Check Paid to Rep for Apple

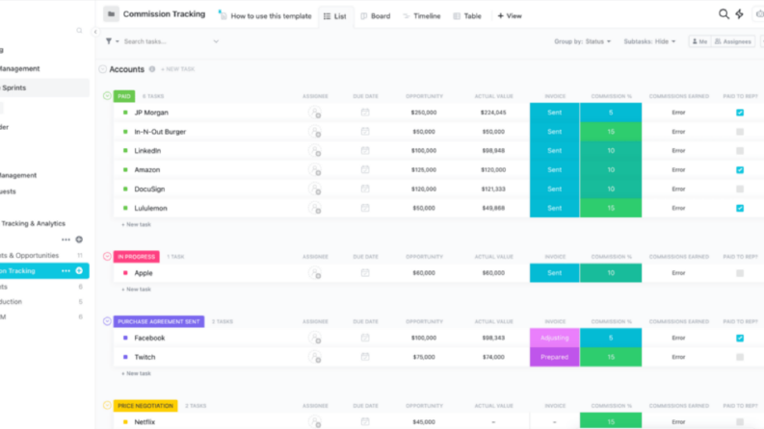pos(740,273)
